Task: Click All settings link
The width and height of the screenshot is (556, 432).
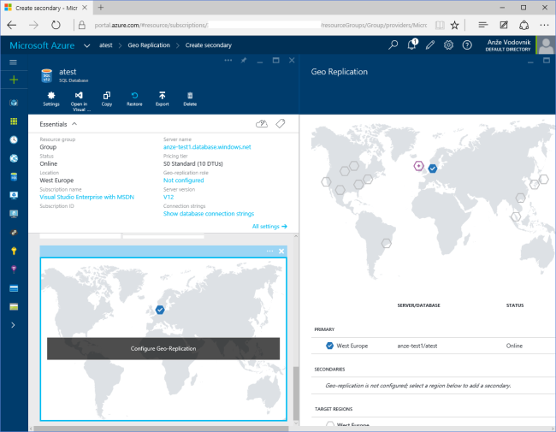Action: [x=269, y=227]
